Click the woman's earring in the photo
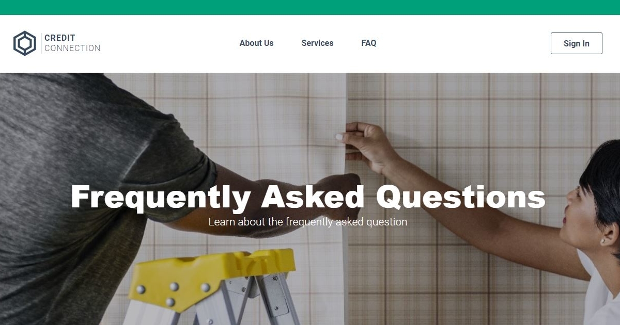 pyautogui.click(x=602, y=241)
